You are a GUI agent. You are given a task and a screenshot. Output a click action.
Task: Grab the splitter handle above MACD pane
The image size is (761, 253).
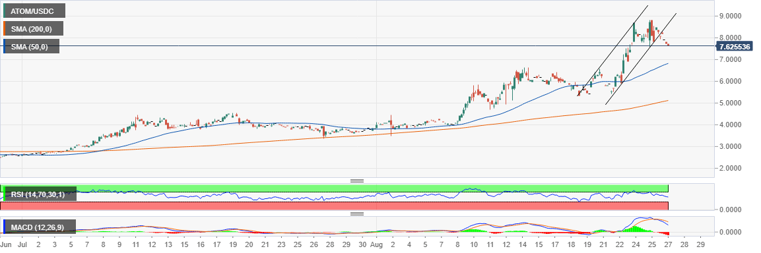click(356, 213)
